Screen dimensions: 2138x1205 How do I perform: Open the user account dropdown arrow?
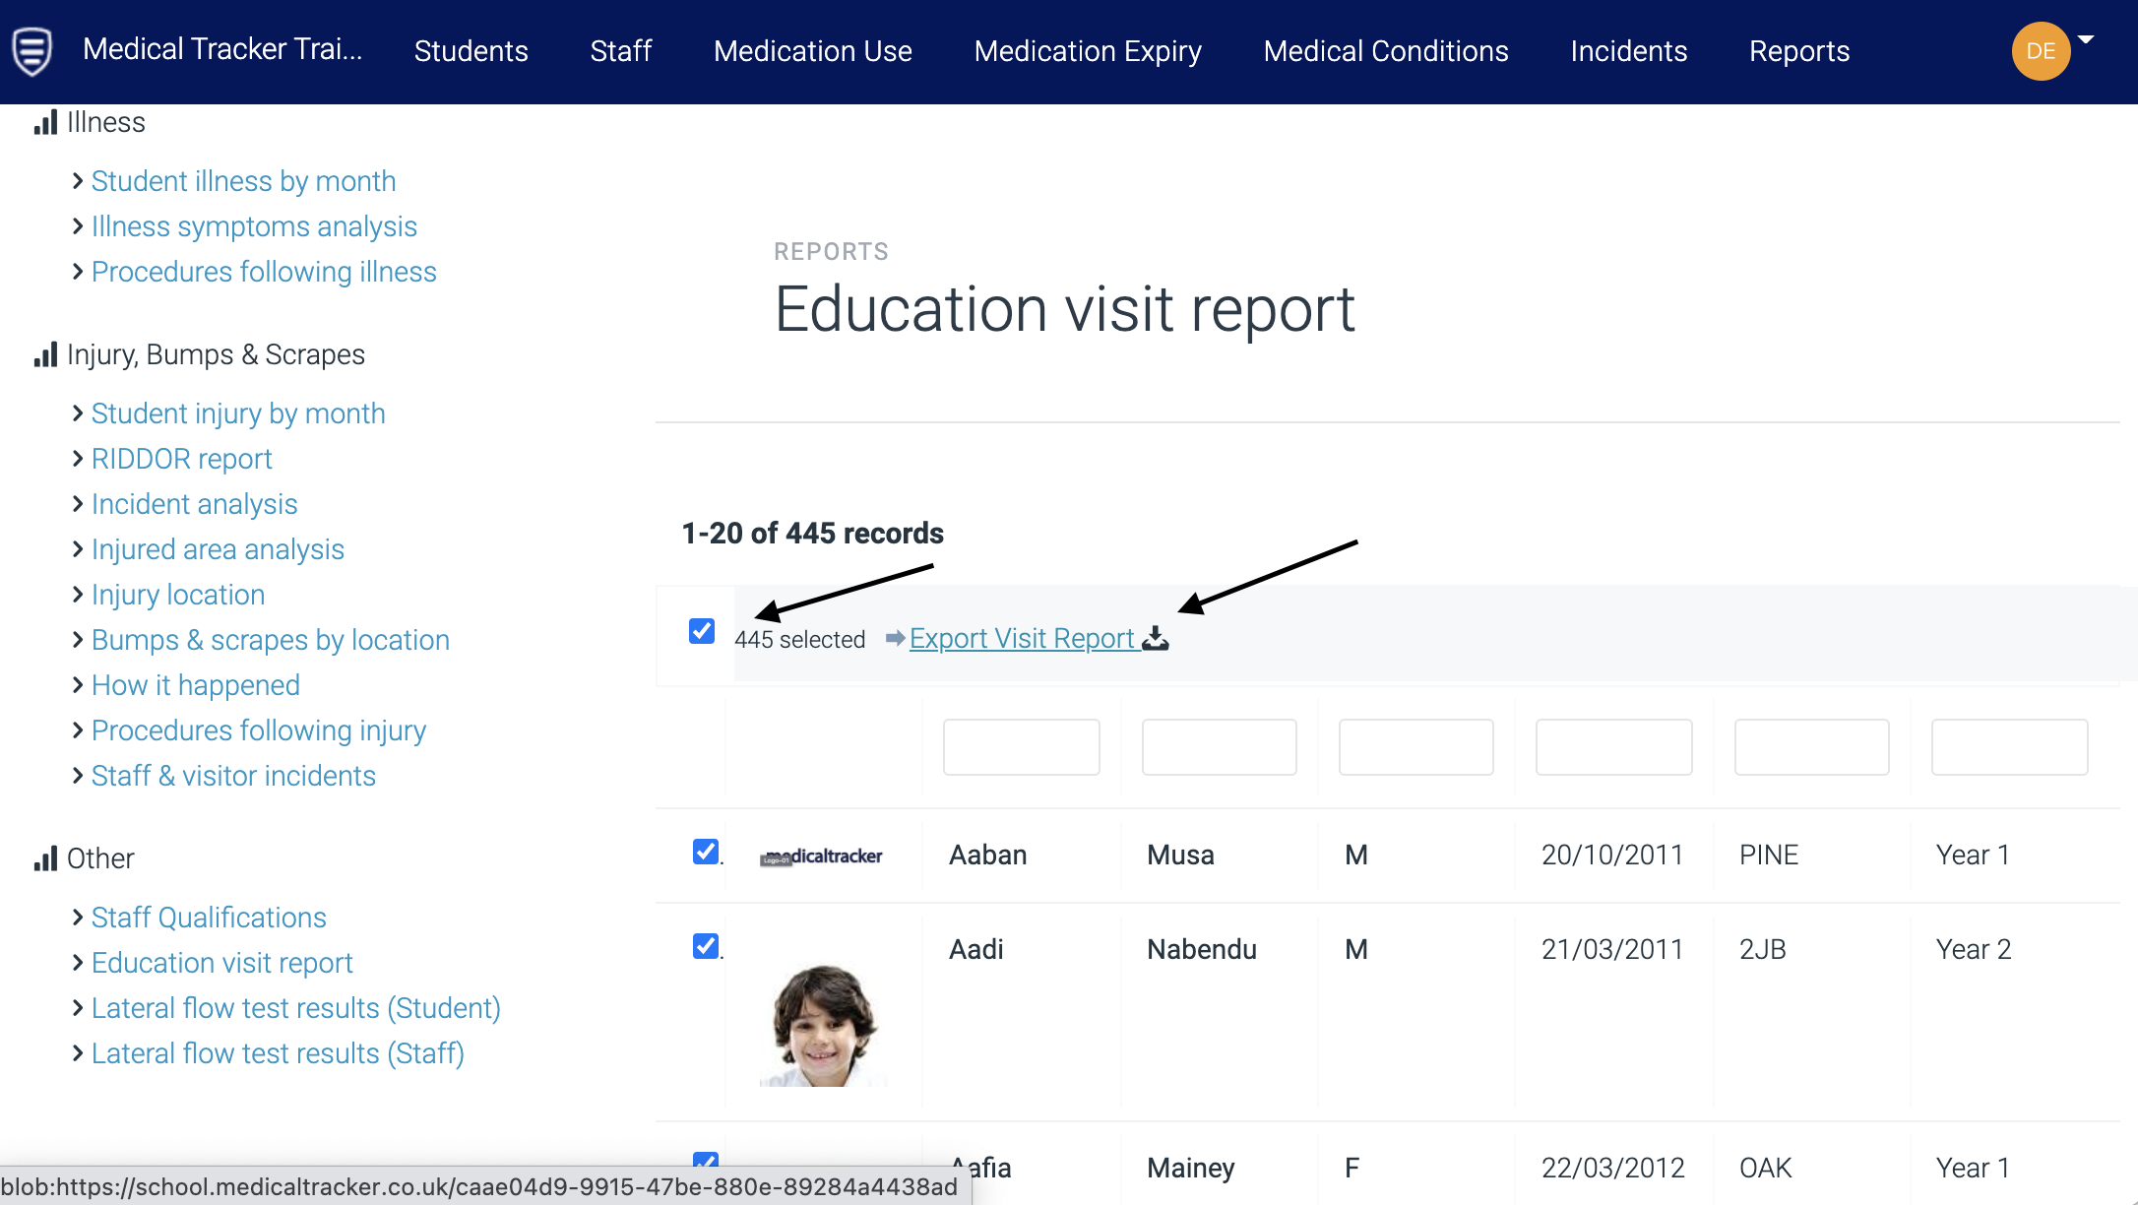[2086, 39]
